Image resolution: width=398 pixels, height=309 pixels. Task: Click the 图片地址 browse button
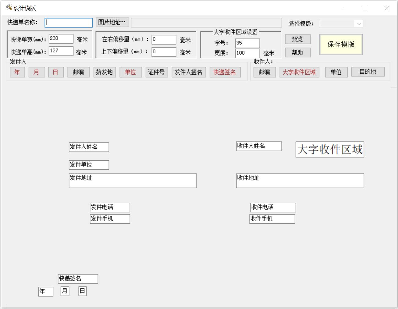112,22
